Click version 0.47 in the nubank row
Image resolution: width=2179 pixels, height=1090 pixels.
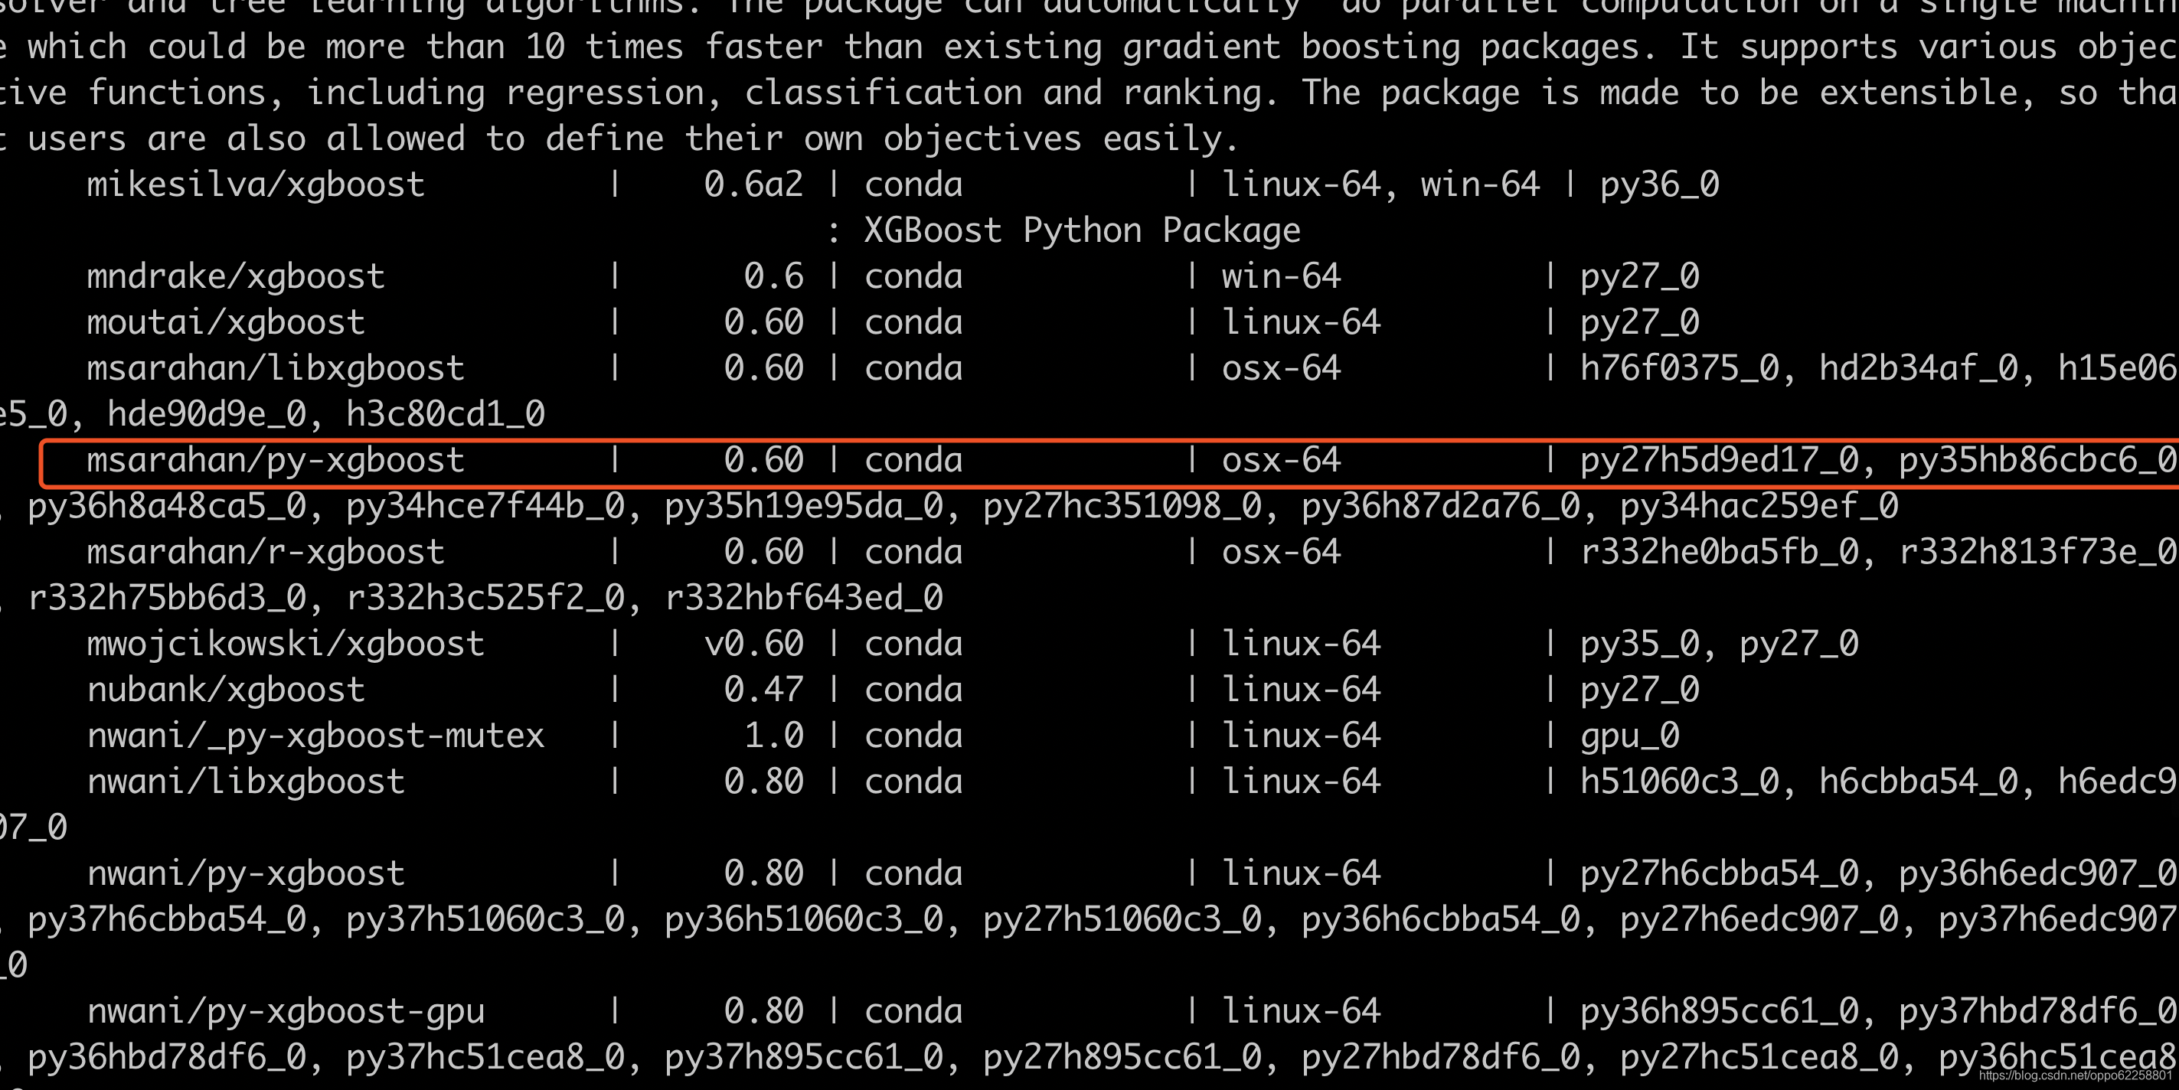pyautogui.click(x=763, y=689)
